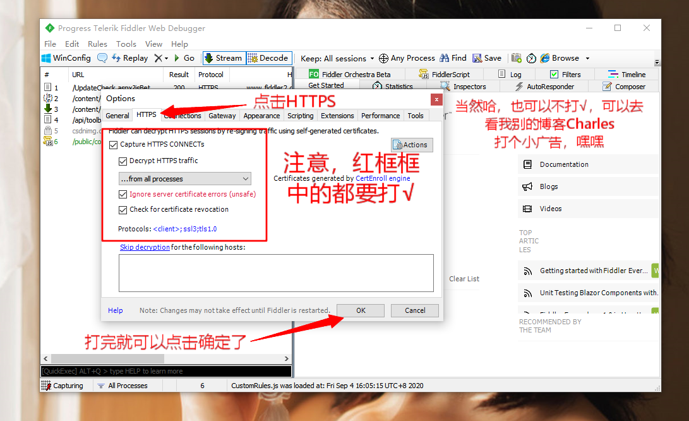The height and width of the screenshot is (421, 689).
Task: Open the Keep: All sessions dropdown
Action: [x=337, y=59]
